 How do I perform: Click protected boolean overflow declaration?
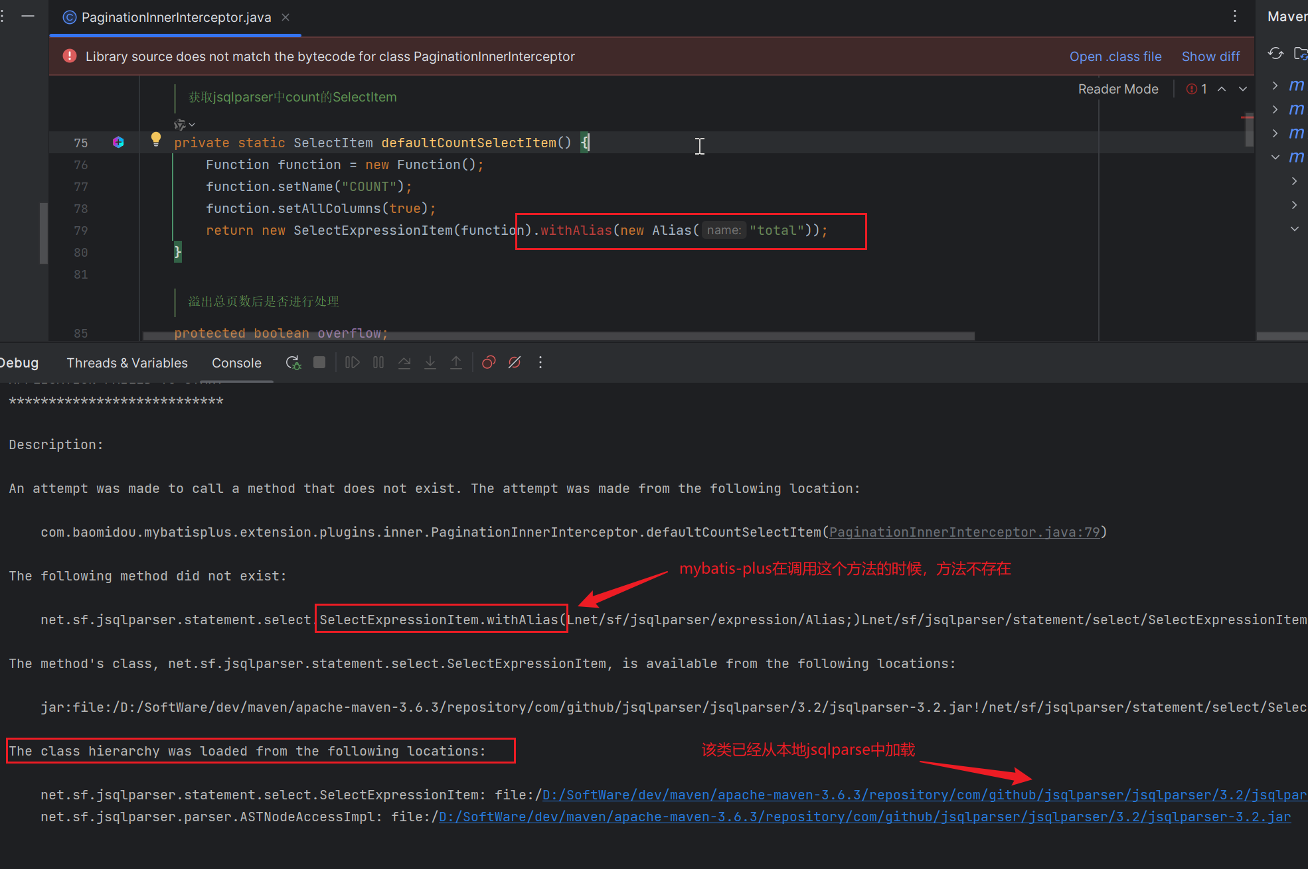(x=280, y=333)
